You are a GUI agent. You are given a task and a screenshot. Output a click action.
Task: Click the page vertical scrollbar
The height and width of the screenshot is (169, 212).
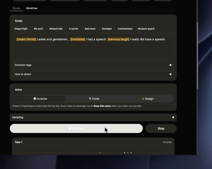tap(197, 55)
